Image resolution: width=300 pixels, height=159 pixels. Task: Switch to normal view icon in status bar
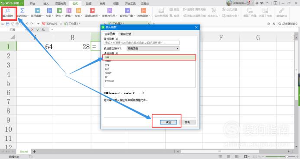220,156
